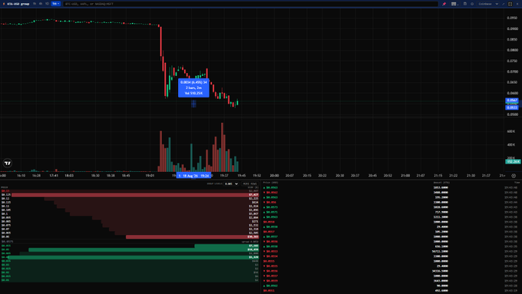Click the 152.26K volume label on volume axis

(513, 161)
